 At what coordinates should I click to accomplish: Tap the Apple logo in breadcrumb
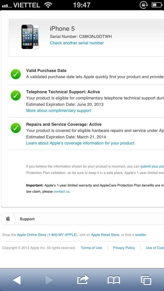click(x=8, y=219)
